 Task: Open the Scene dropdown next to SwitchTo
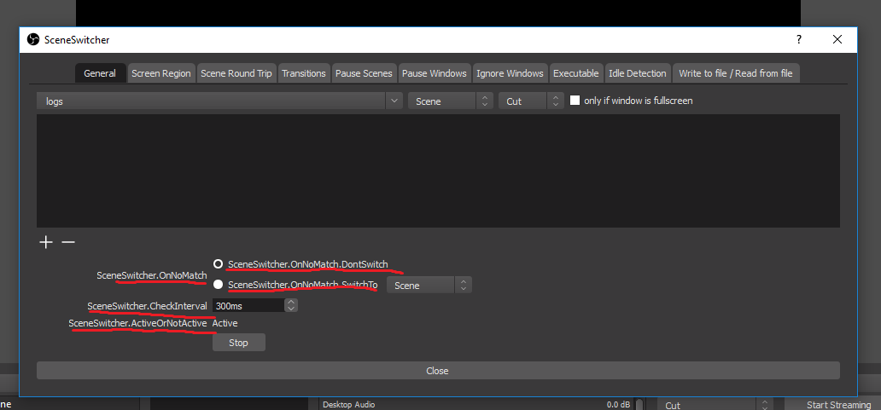pos(429,285)
